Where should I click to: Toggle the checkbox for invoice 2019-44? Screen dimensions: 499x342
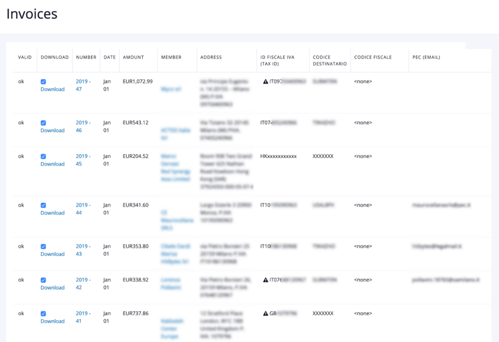pyautogui.click(x=43, y=205)
